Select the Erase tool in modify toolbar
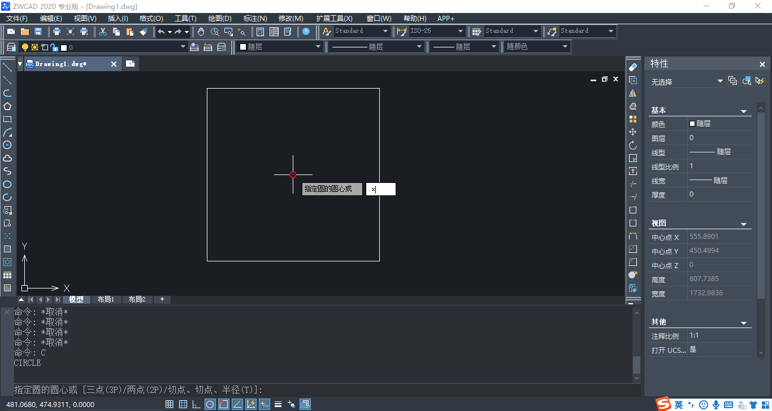 click(632, 67)
